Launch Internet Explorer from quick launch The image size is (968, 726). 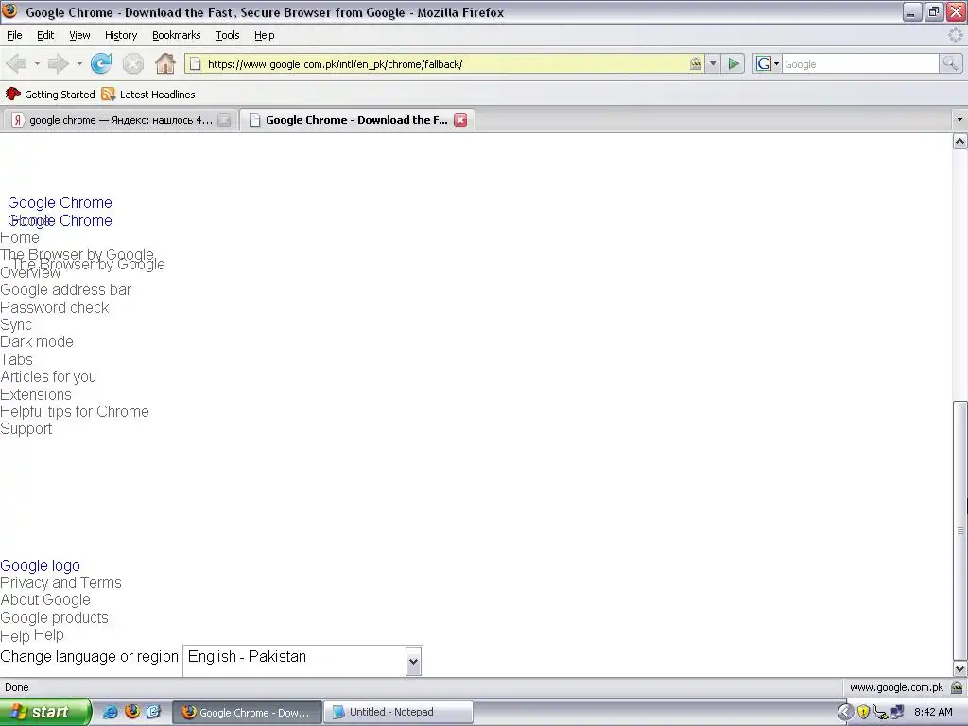[110, 712]
